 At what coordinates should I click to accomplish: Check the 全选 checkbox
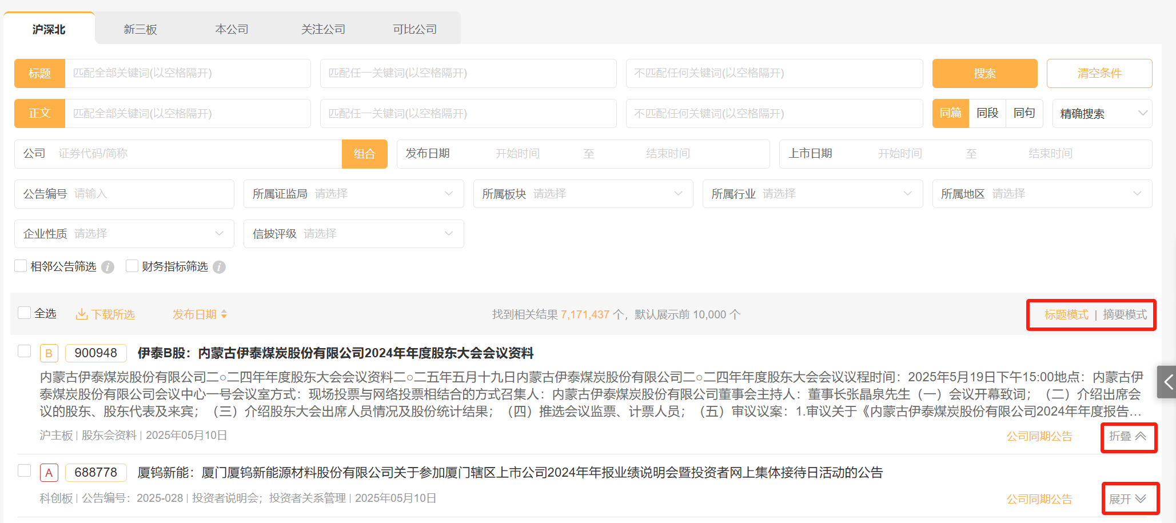(24, 313)
